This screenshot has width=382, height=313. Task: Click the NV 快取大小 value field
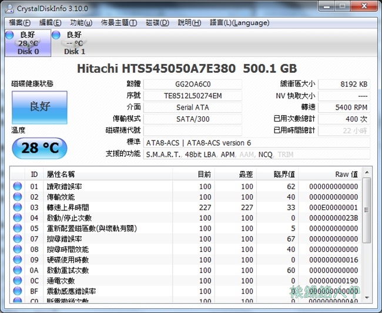coord(344,96)
